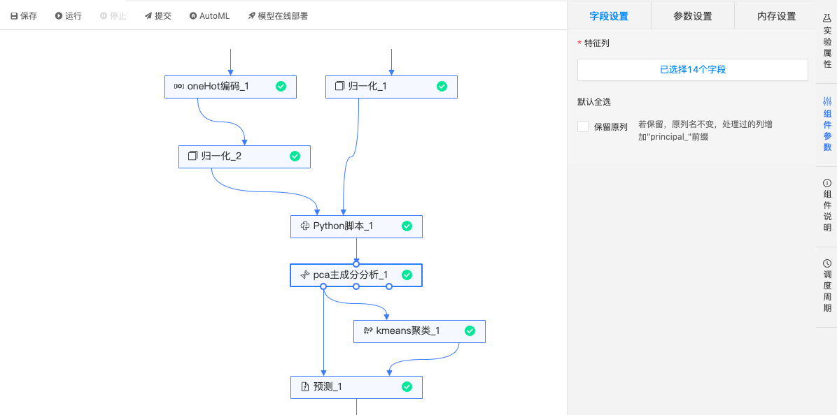Click the oneHot编码_1 node type icon
This screenshot has width=837, height=415.
click(x=179, y=87)
